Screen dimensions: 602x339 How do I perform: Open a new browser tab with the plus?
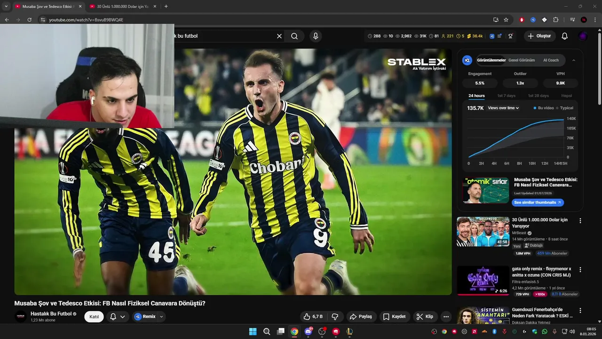tap(166, 7)
